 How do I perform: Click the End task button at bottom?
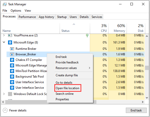click(x=136, y=110)
